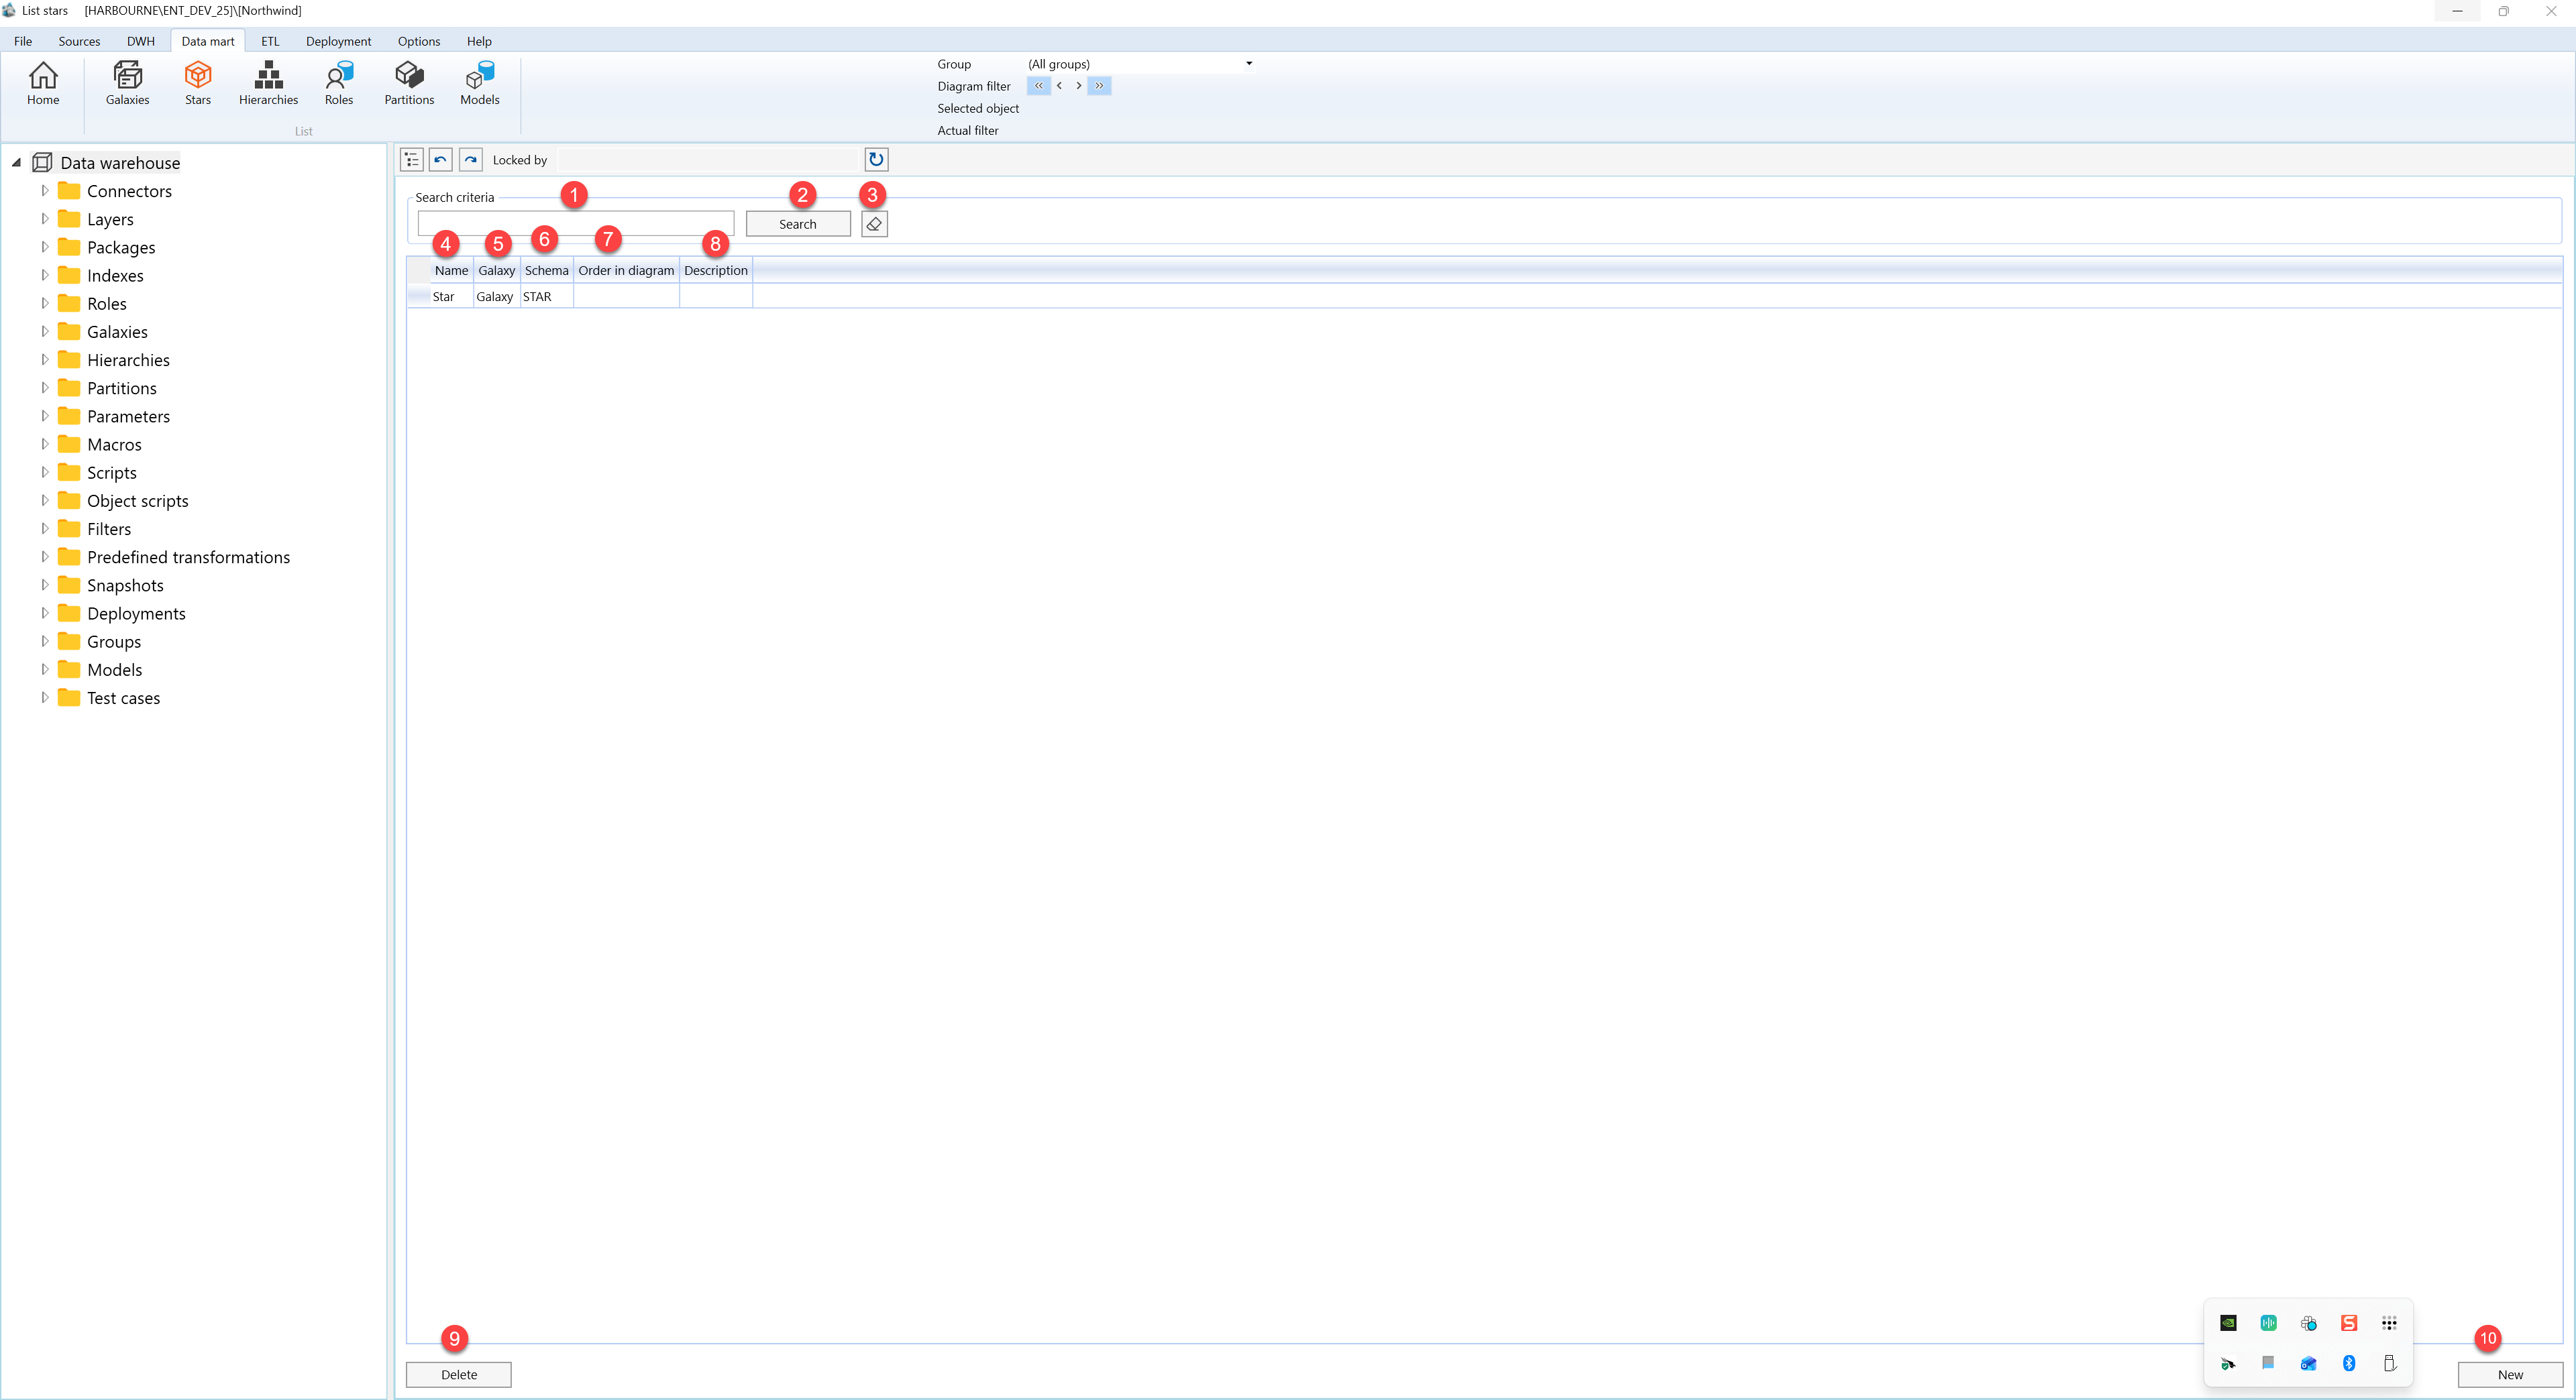Switch to the Sources tab
2576x1400 pixels.
point(79,41)
